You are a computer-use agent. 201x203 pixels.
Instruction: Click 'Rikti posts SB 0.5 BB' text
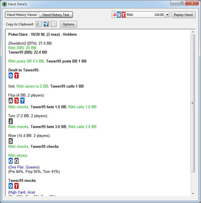(x=26, y=61)
